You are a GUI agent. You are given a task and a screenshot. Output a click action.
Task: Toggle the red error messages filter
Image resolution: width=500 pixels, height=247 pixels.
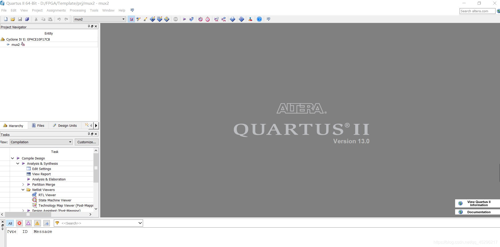click(x=19, y=223)
